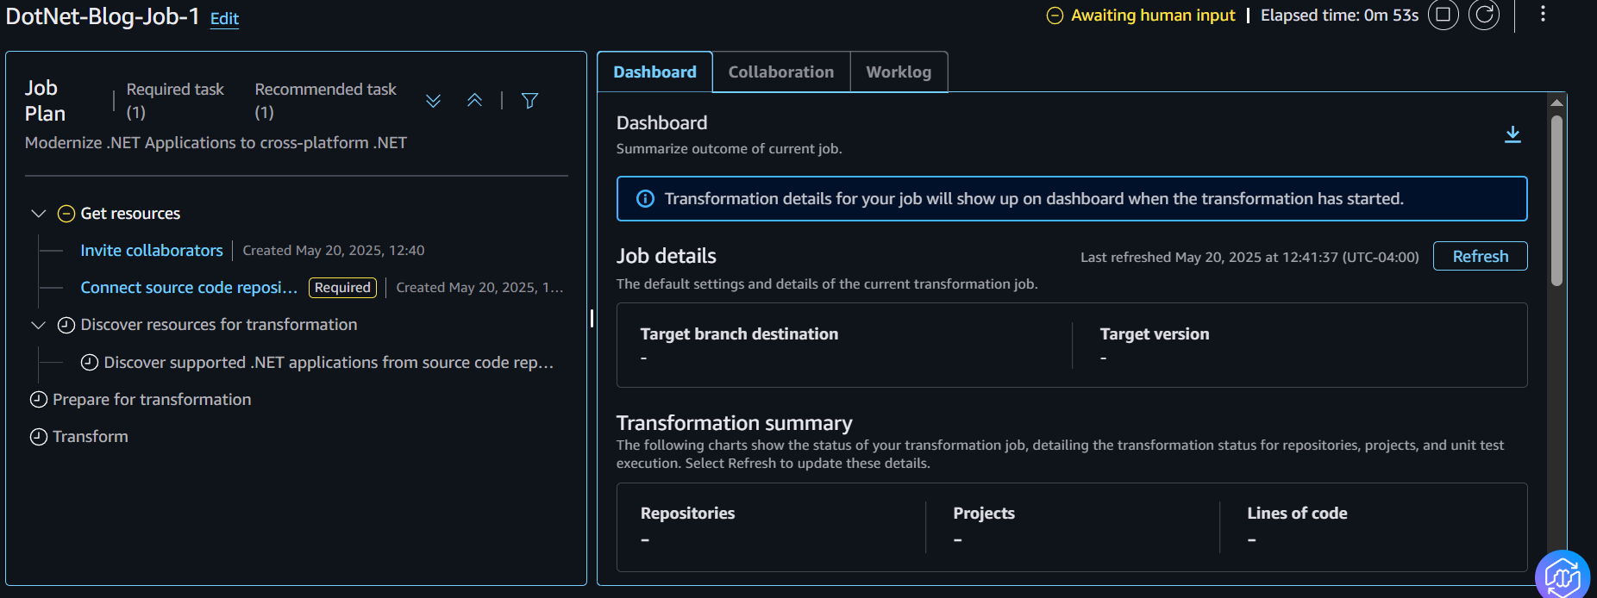
Task: Expand all job plan tasks with the double-down chevron
Action: coord(434,101)
